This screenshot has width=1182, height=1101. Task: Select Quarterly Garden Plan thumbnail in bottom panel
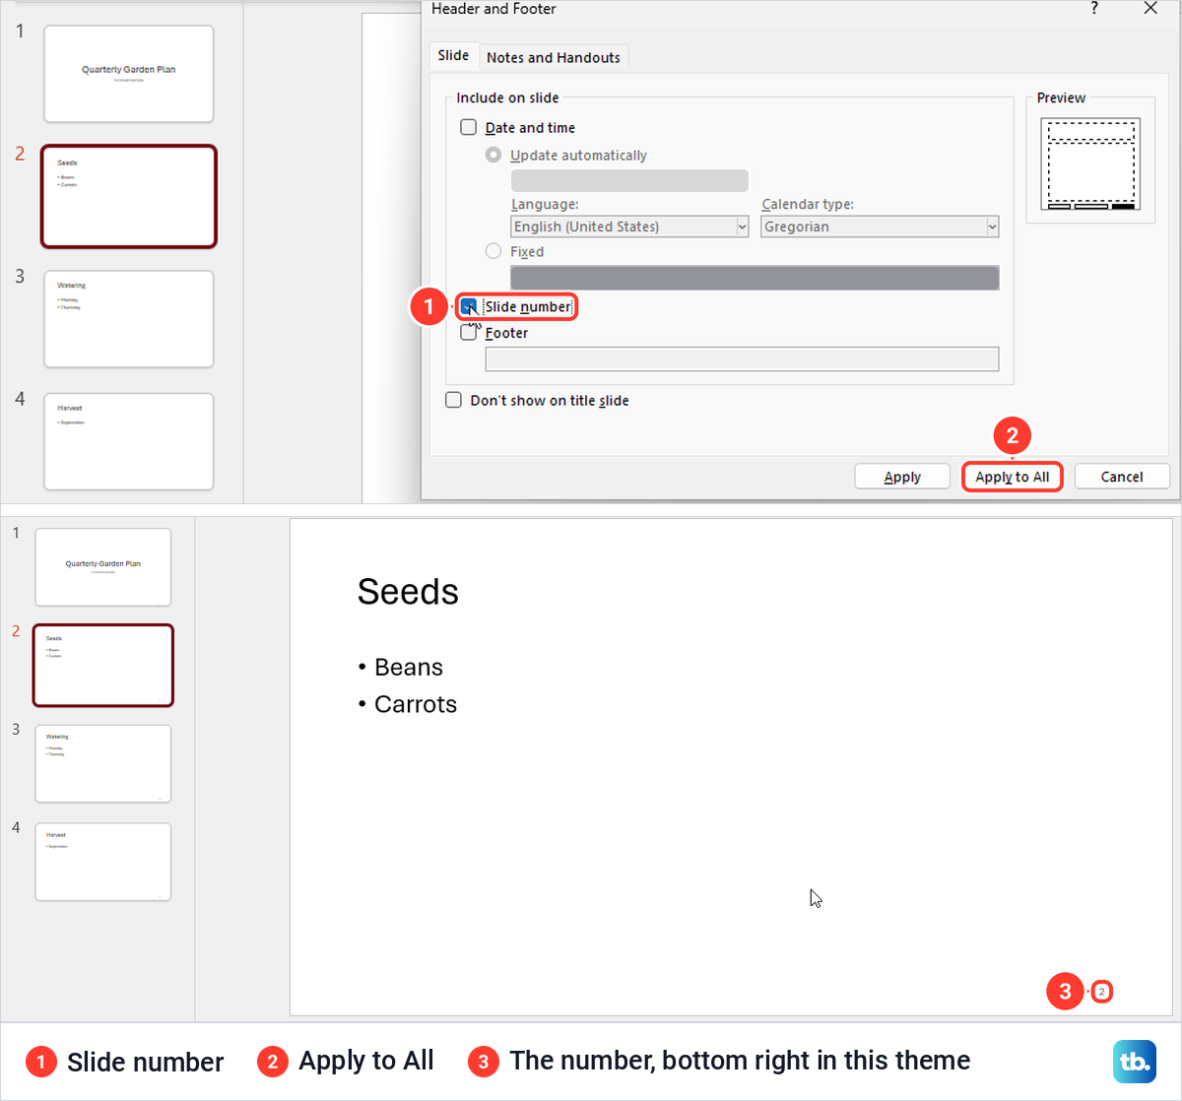pyautogui.click(x=103, y=567)
